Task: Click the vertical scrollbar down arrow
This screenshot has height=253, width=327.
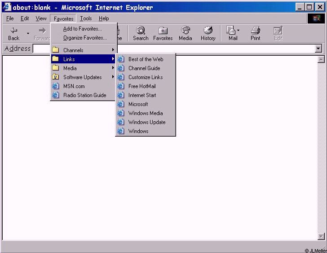Action: (x=321, y=236)
